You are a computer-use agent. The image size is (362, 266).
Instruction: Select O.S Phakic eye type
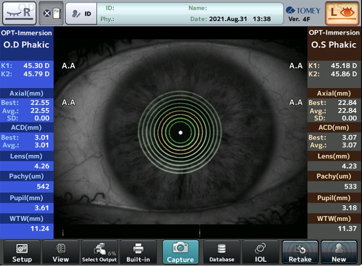pyautogui.click(x=334, y=45)
